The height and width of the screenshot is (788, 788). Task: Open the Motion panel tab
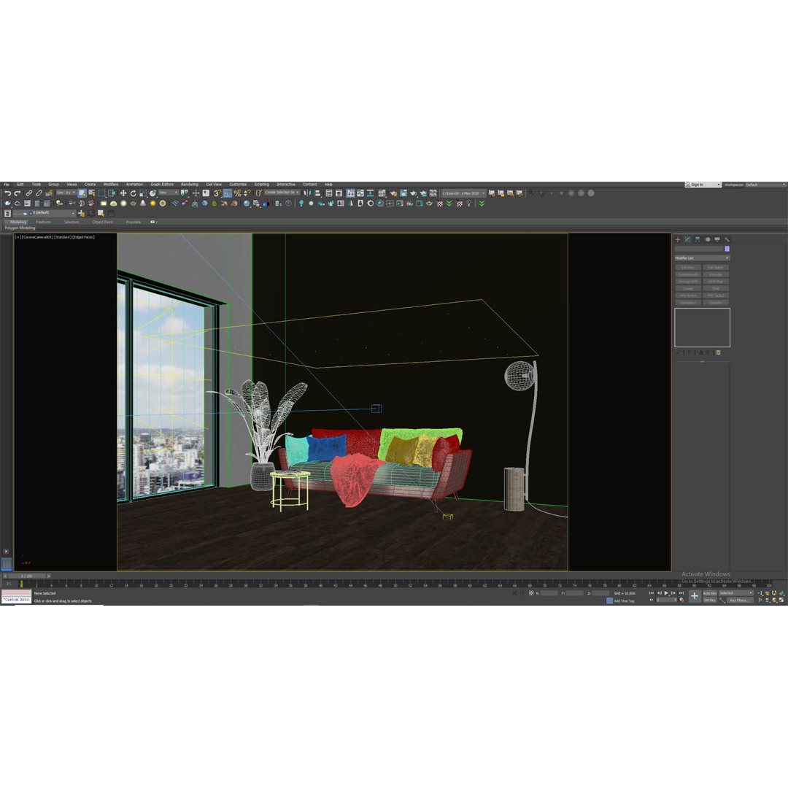(x=708, y=239)
